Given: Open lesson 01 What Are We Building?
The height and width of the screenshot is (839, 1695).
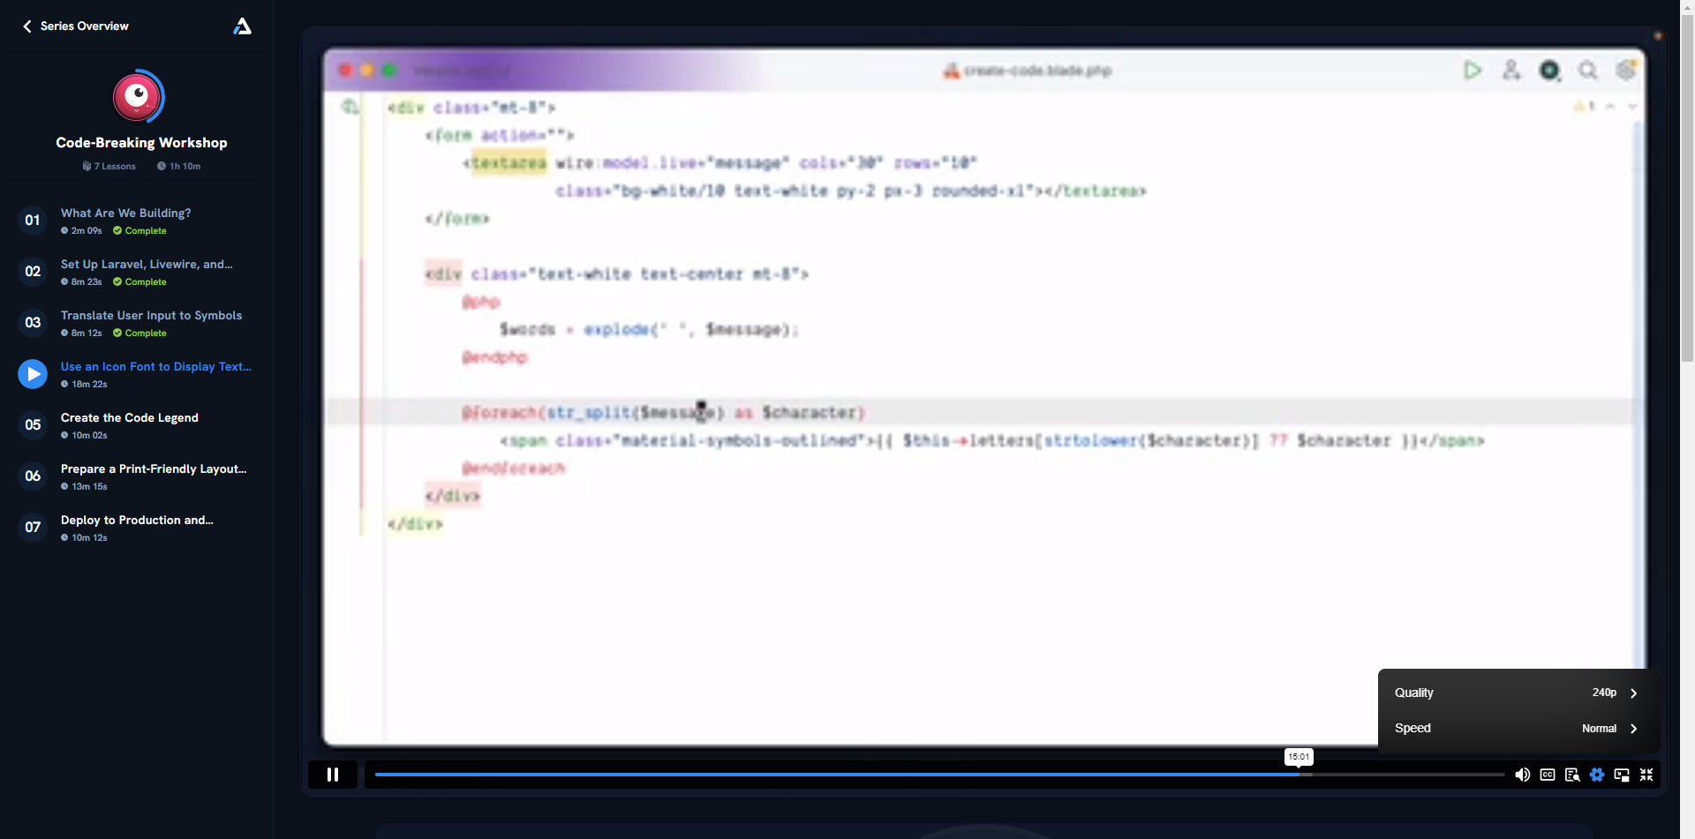Looking at the screenshot, I should [x=135, y=221].
